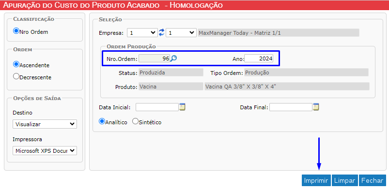Viewport: 389px width, 190px height.
Task: Click product description Vacina QA 3/8"
Action: pos(287,87)
